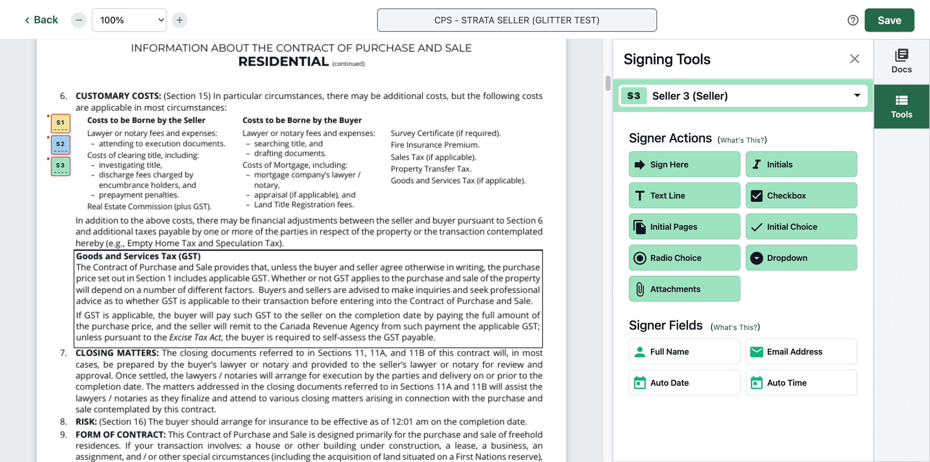The width and height of the screenshot is (930, 462).
Task: Click the 'Goods and Services Tax (GST)' heading
Action: tap(138, 256)
